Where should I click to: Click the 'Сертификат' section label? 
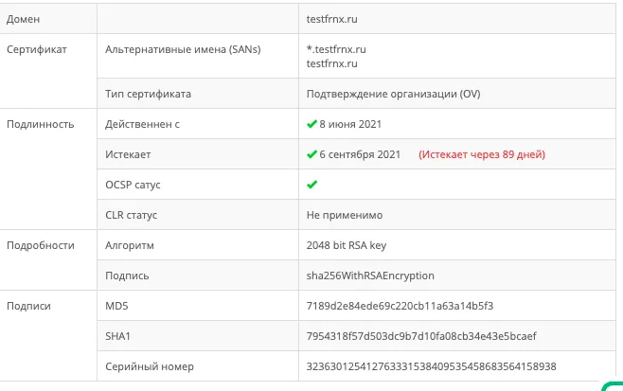coord(37,49)
